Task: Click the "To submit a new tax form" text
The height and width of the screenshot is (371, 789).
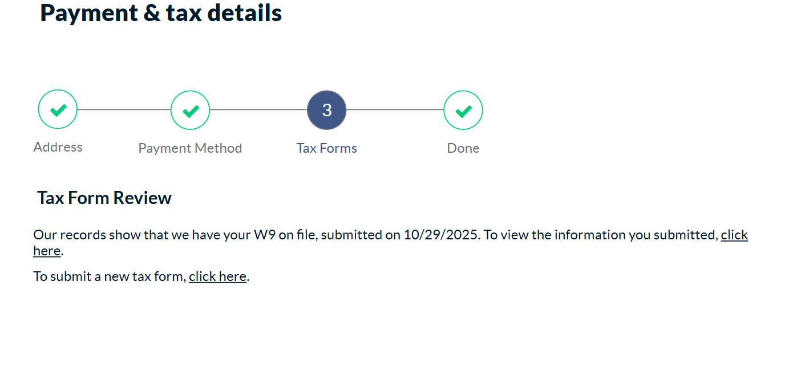Action: 110,276
